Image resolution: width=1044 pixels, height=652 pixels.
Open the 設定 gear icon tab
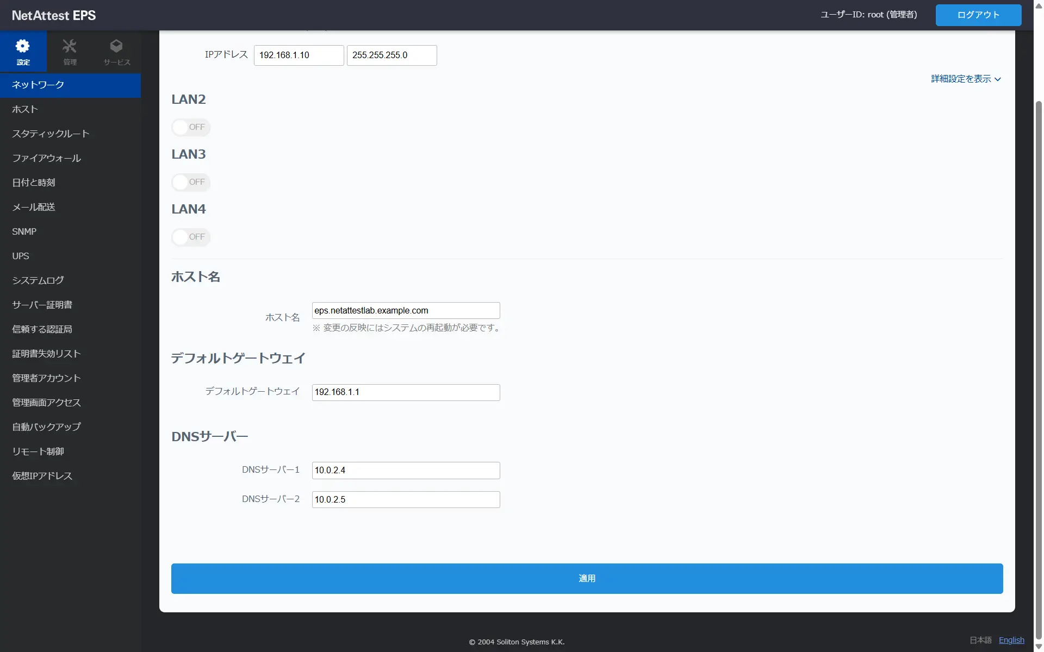pyautogui.click(x=23, y=52)
